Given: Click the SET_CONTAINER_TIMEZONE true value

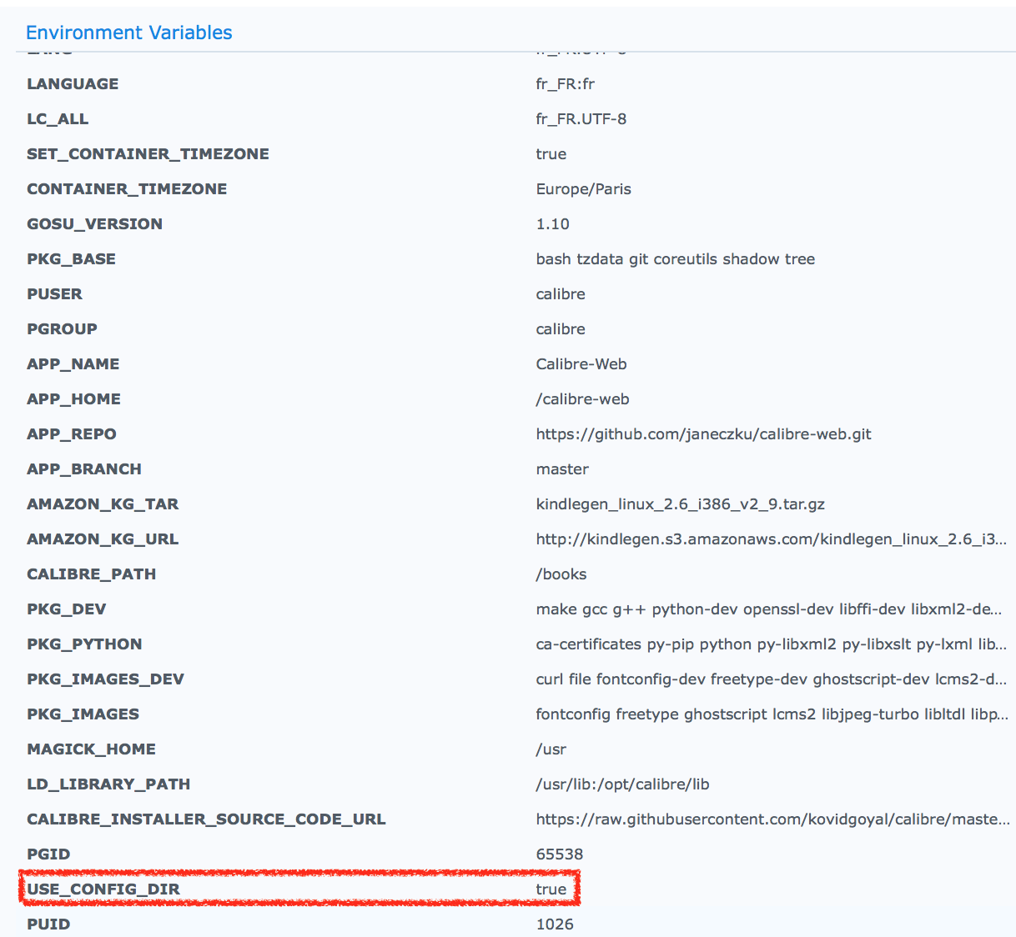Looking at the screenshot, I should pos(551,153).
